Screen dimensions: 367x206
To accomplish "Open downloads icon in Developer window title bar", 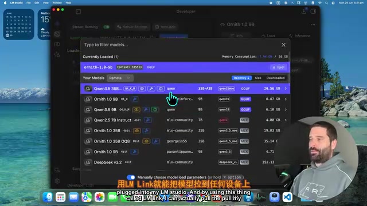I will pos(304,11).
